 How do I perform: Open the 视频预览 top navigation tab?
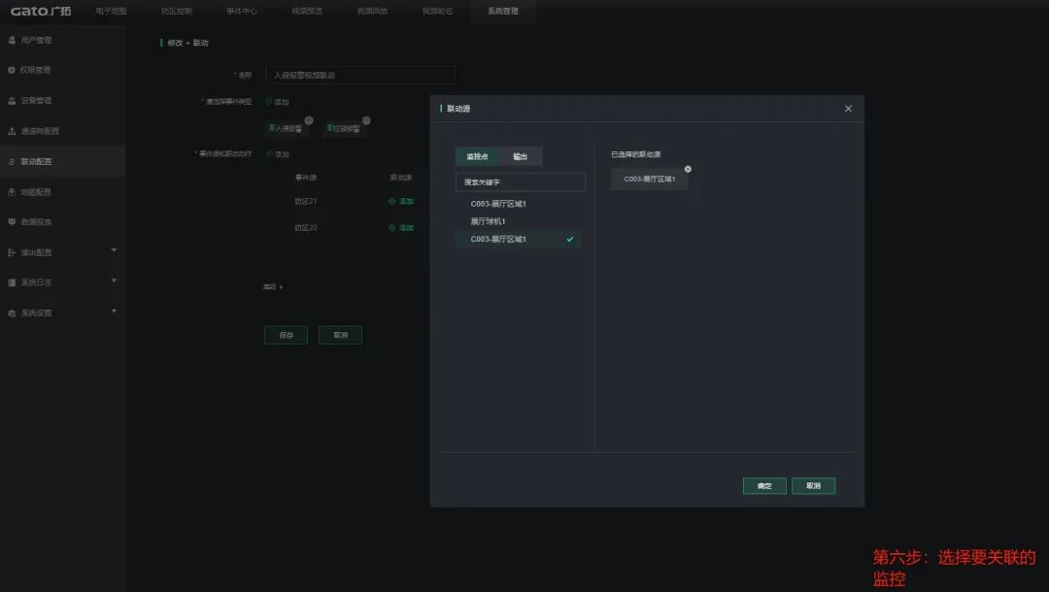pyautogui.click(x=307, y=11)
